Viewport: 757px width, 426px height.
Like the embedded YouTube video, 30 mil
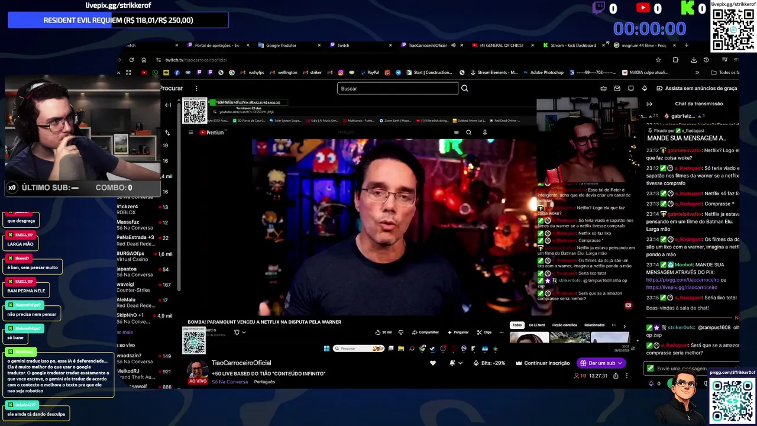click(x=383, y=332)
